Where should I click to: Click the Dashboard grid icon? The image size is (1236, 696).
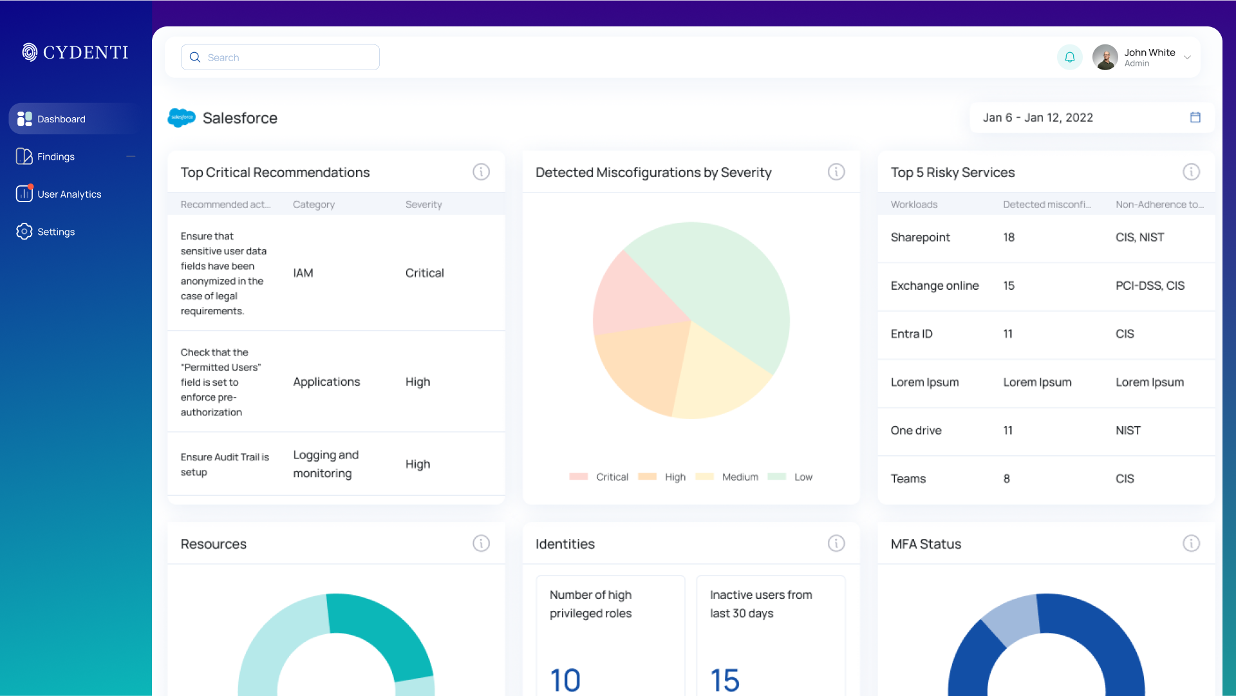[x=24, y=119]
